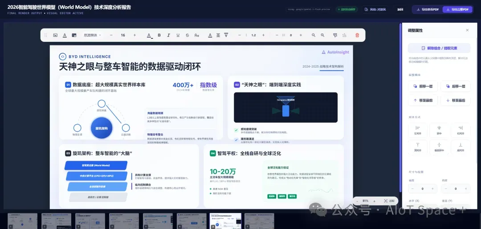This screenshot has height=229, width=481.
Task: Select slide thumbnail 2
Action: point(56,221)
